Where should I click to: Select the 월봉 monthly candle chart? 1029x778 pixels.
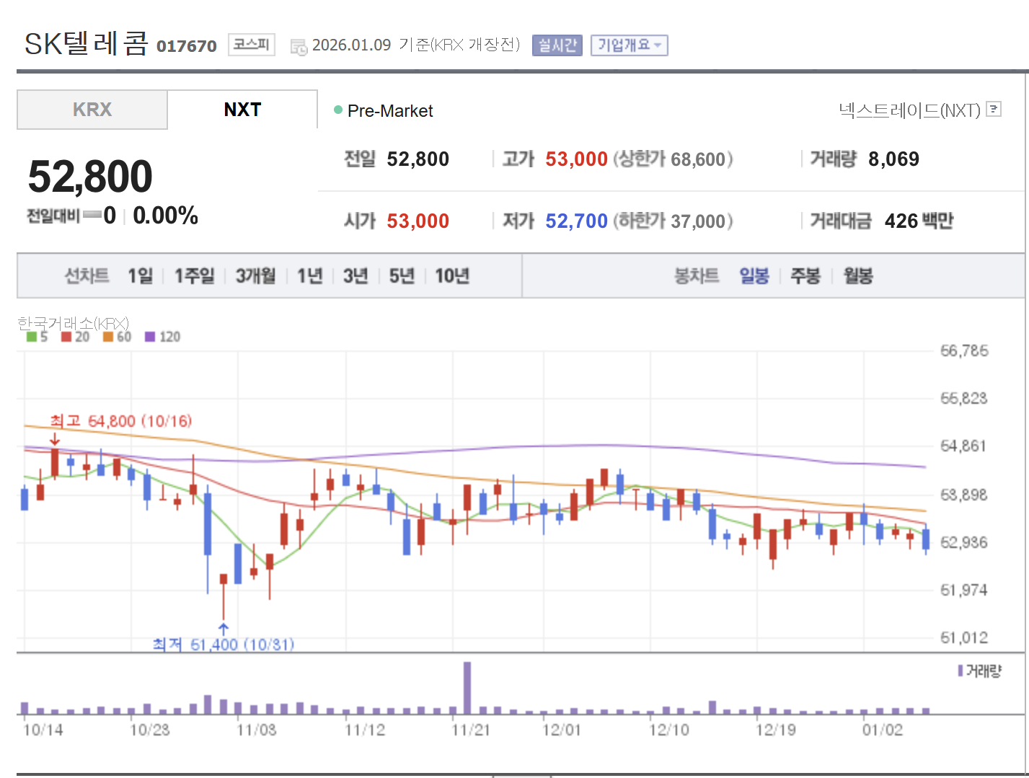pos(858,275)
